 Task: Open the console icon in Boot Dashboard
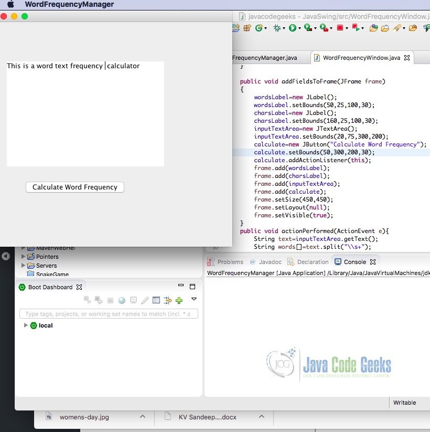(x=133, y=299)
